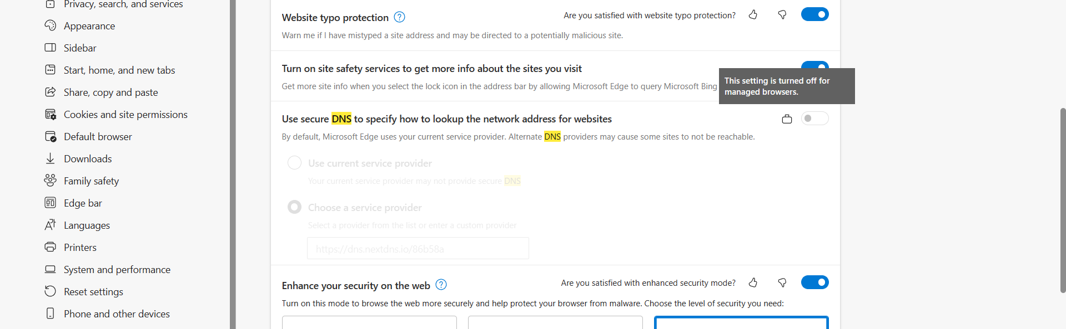Open Phone and other devices settings

tap(117, 314)
